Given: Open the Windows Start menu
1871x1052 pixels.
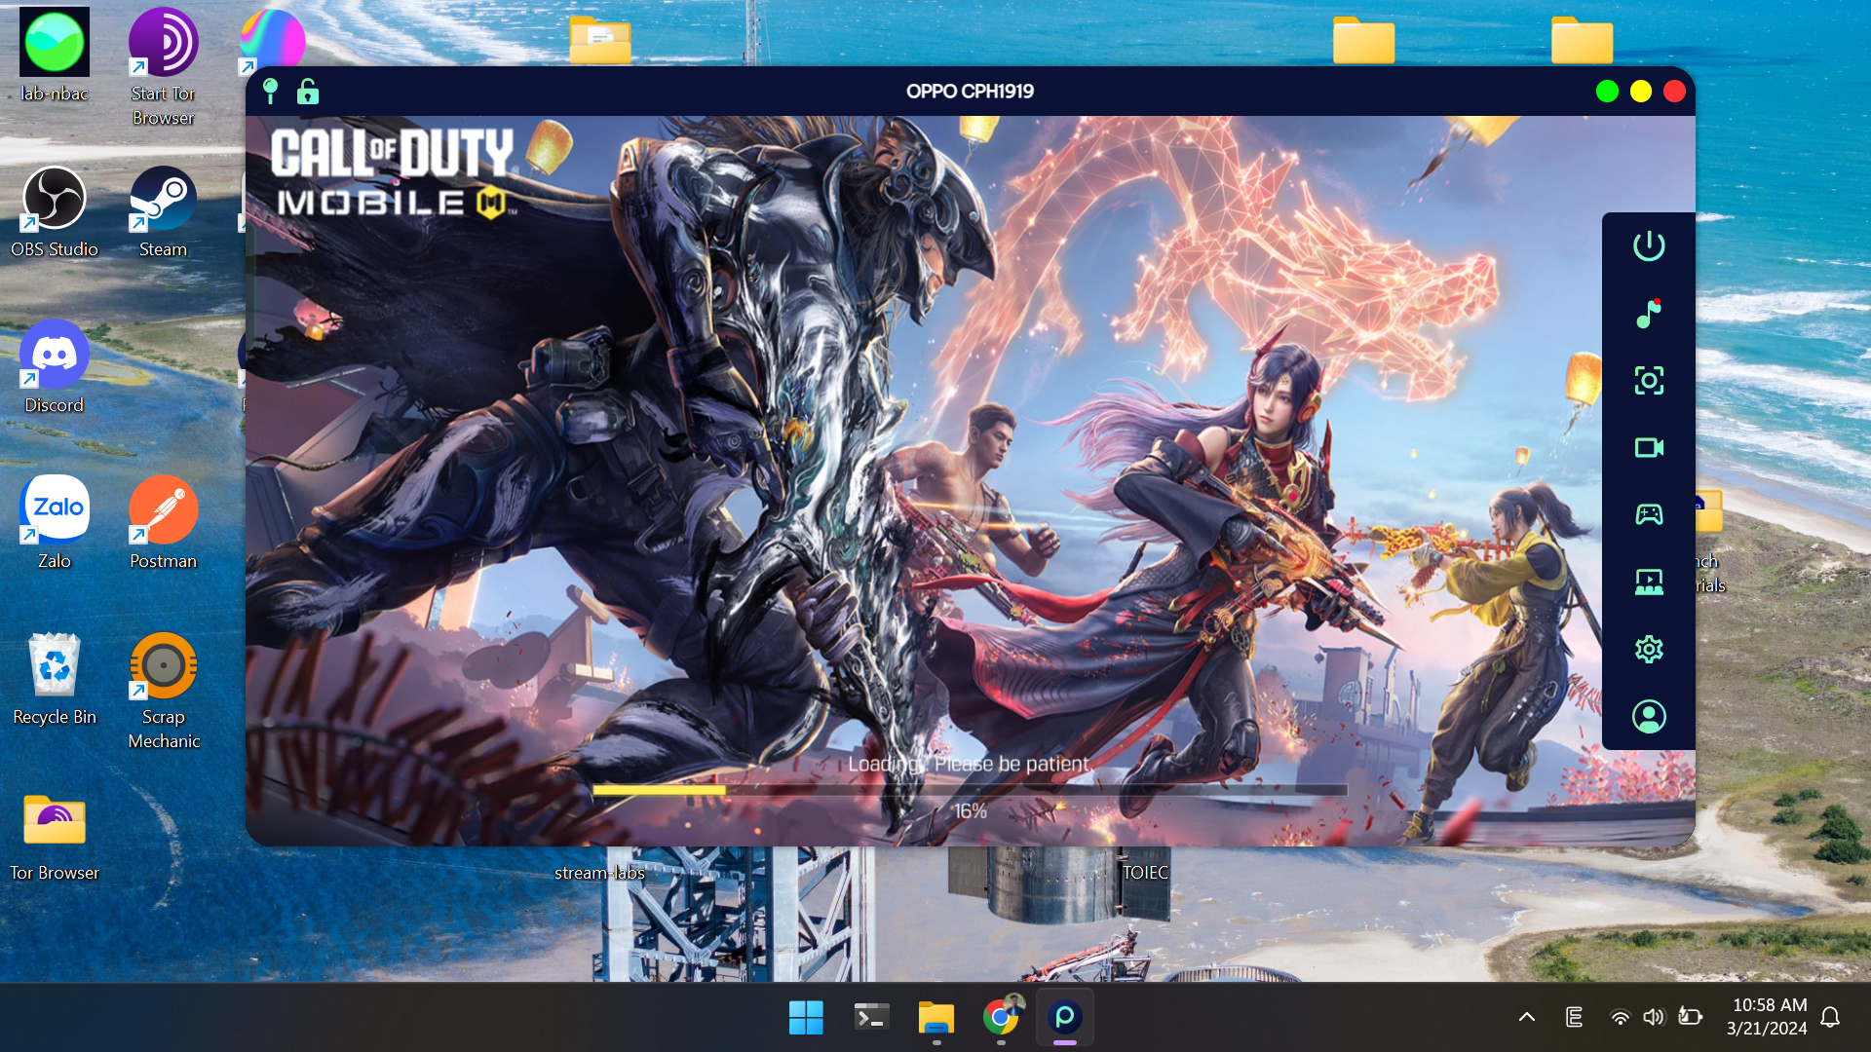Looking at the screenshot, I should click(x=806, y=1018).
